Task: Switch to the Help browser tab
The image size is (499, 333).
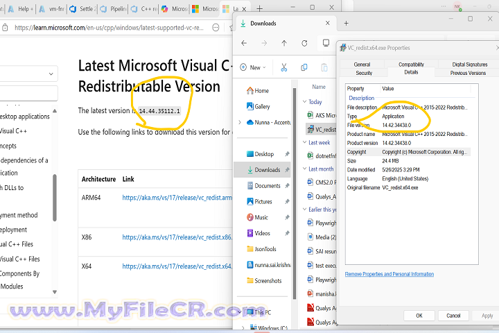Action: [x=21, y=9]
